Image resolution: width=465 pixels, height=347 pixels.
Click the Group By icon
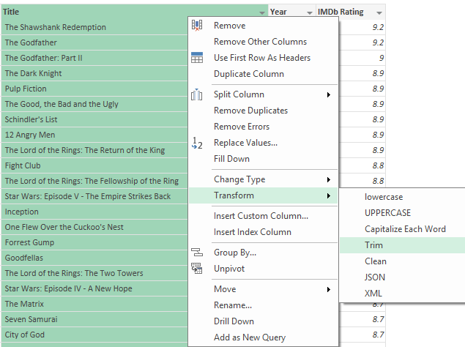197,253
